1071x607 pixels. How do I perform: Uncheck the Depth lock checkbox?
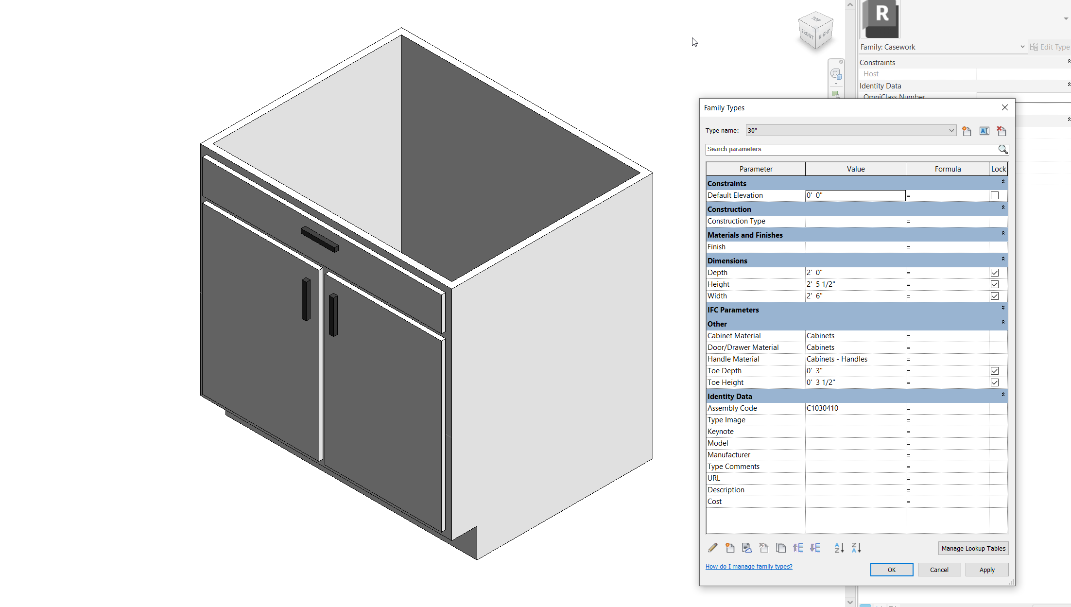(x=994, y=273)
